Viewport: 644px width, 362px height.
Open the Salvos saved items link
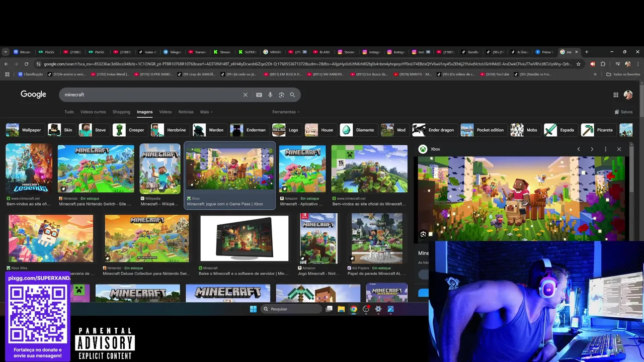click(624, 112)
